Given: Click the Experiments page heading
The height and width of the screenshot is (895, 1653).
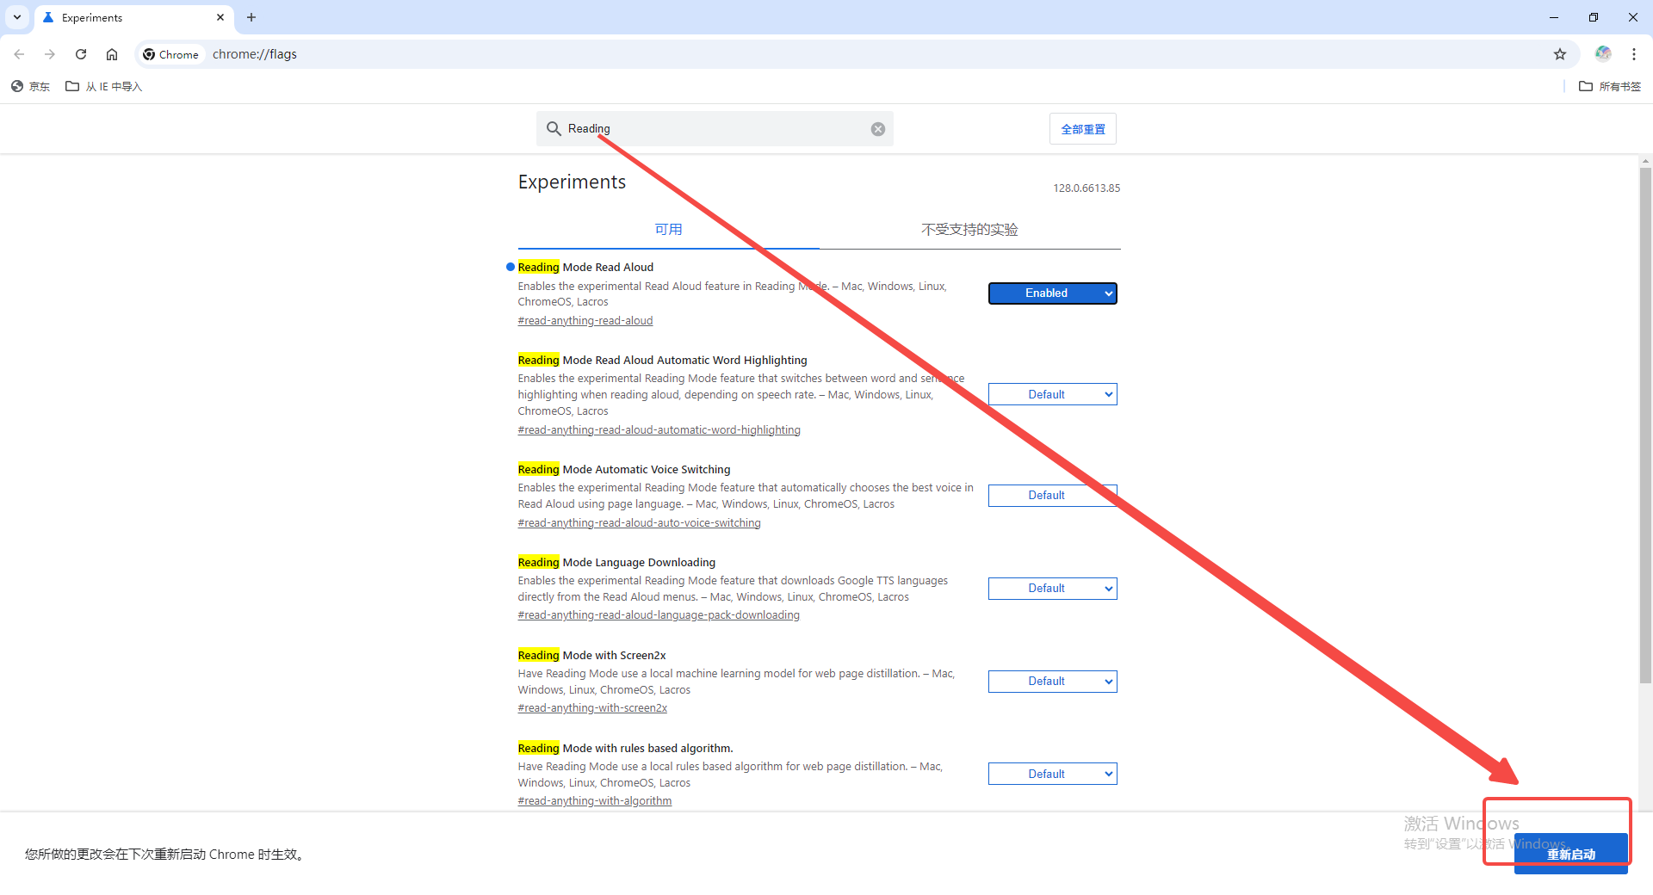Looking at the screenshot, I should [x=572, y=182].
